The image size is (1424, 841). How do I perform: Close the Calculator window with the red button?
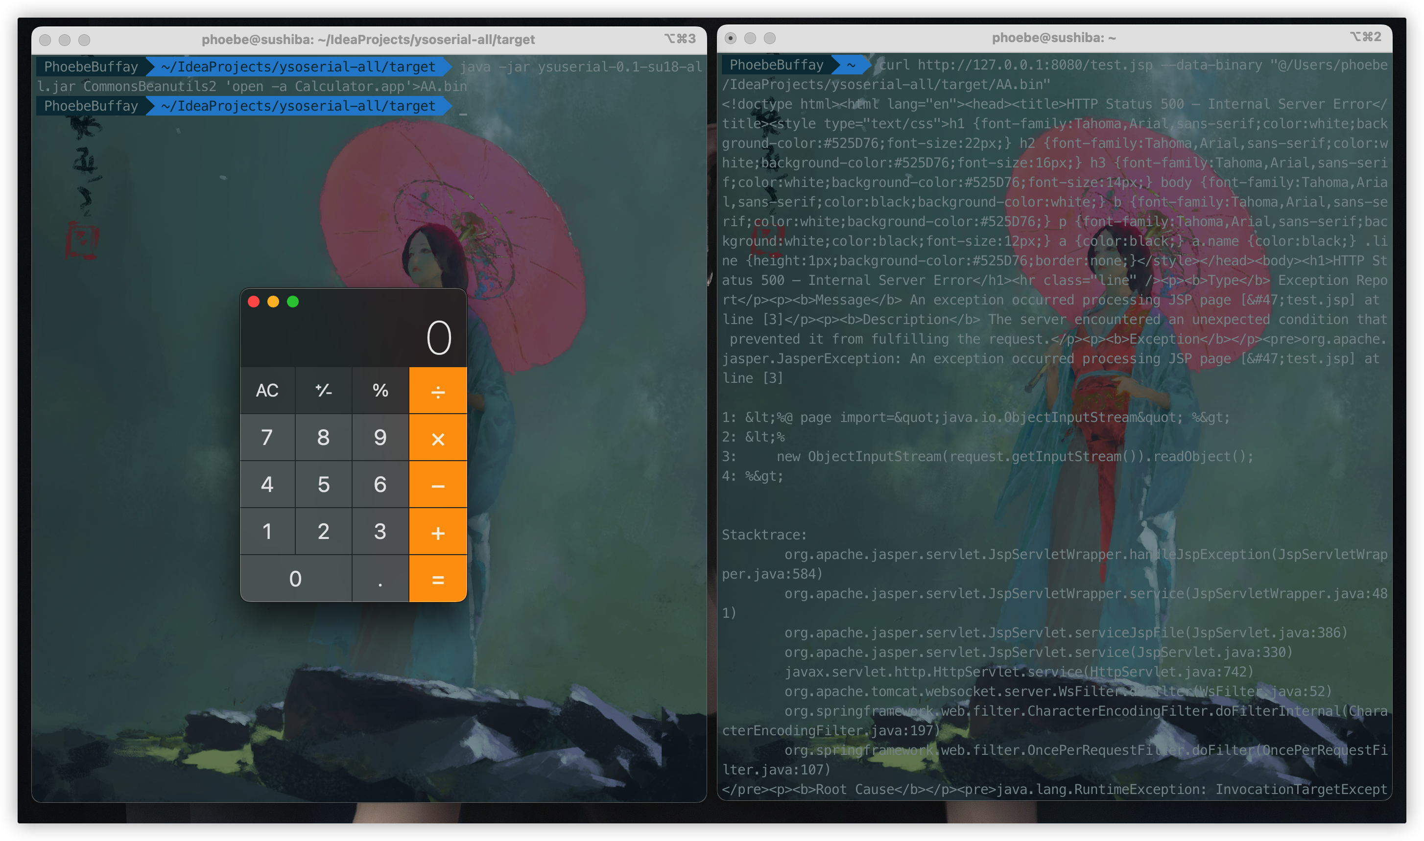pyautogui.click(x=254, y=302)
